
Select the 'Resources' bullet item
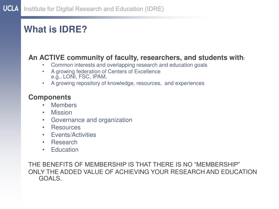coord(66,127)
